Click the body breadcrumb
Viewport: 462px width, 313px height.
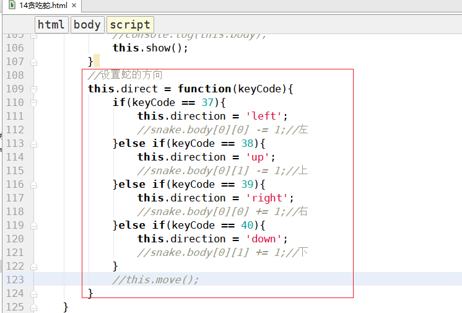(87, 25)
